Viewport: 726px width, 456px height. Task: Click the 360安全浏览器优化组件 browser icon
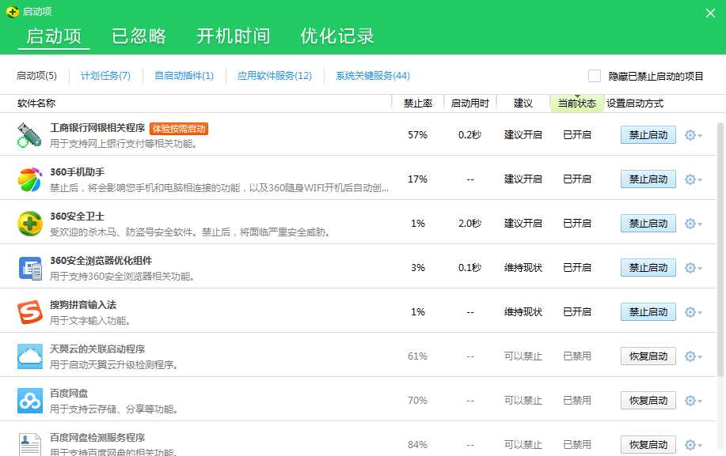pos(30,267)
